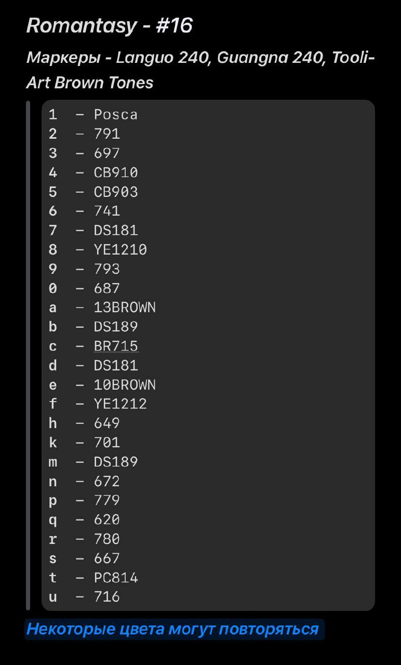Select the YE1210 marker code
401x665 pixels.
pyautogui.click(x=121, y=250)
